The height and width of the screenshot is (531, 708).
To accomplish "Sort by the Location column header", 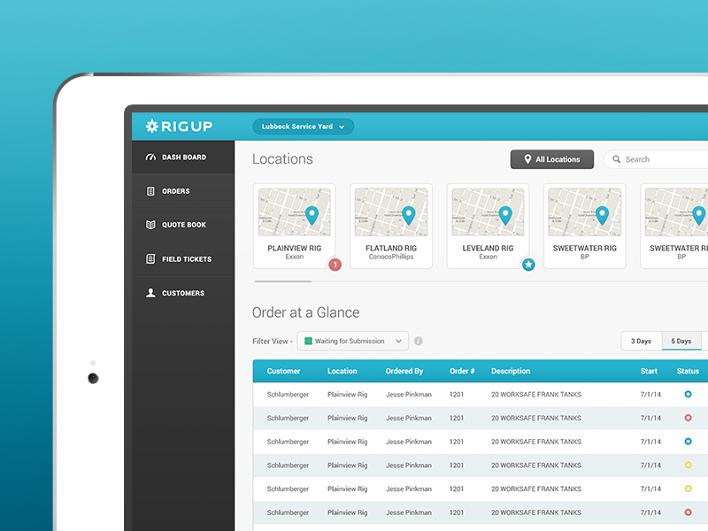I will point(342,371).
